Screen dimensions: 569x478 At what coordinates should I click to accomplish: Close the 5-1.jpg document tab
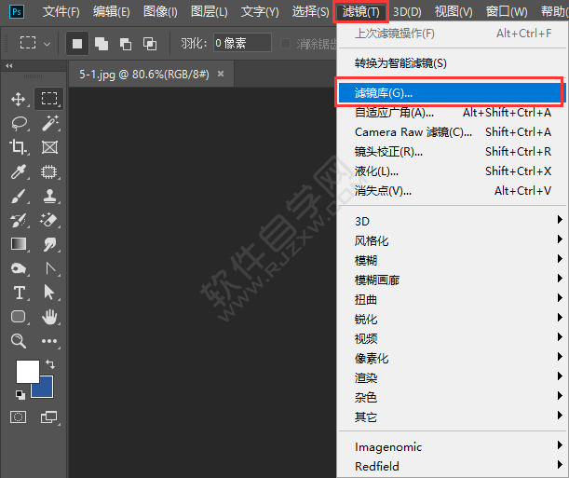tap(221, 74)
